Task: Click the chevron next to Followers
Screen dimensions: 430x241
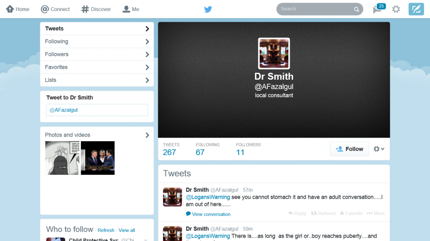Action: click(x=147, y=54)
